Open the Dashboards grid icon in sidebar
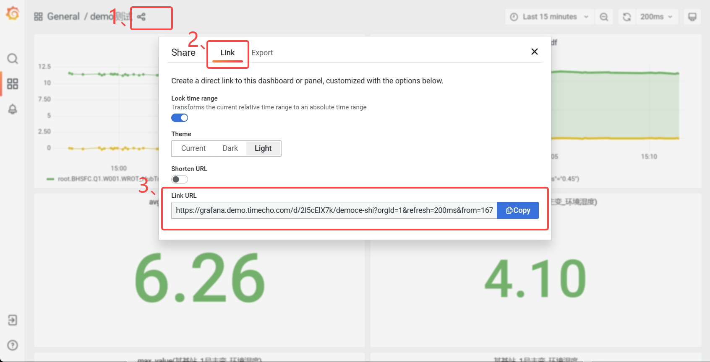Screen dimensions: 710x362 pyautogui.click(x=13, y=84)
